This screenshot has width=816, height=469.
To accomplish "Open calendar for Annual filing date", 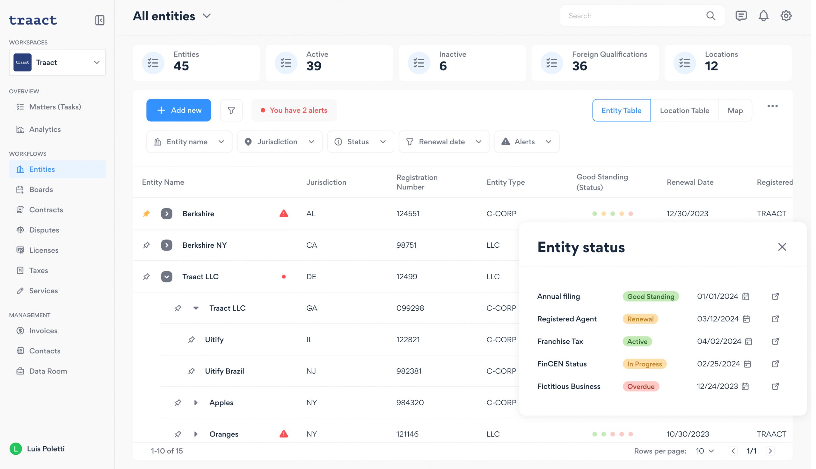I will tap(745, 296).
